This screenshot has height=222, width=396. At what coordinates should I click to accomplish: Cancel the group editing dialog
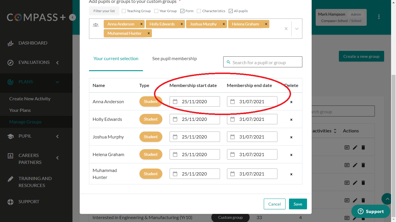274,204
